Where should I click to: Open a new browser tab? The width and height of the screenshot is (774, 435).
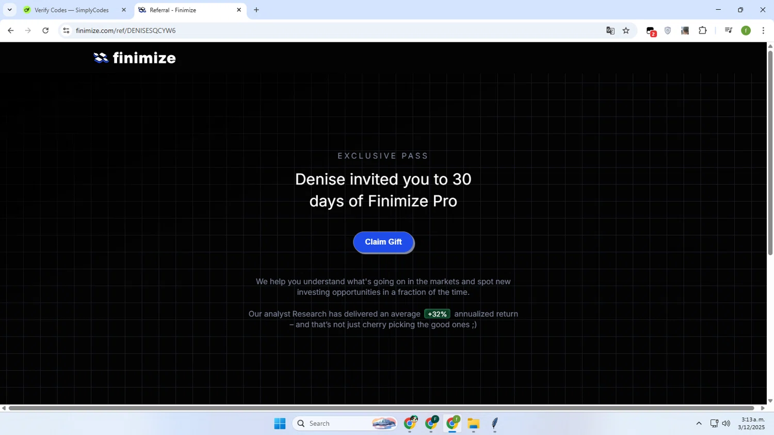pos(256,10)
